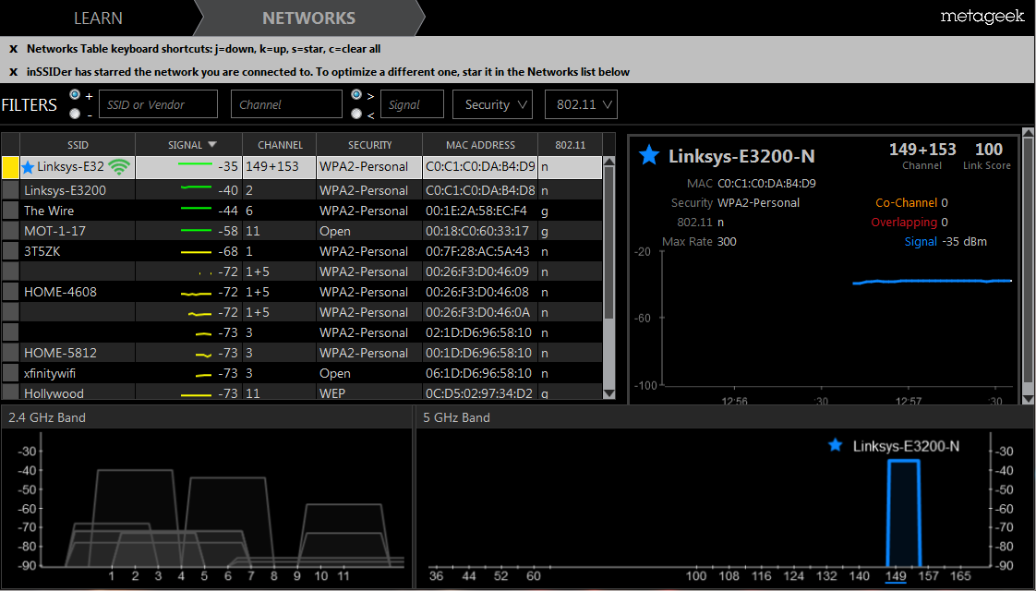This screenshot has width=1036, height=591.
Task: Dismiss the starred network notification
Action: pyautogui.click(x=13, y=72)
